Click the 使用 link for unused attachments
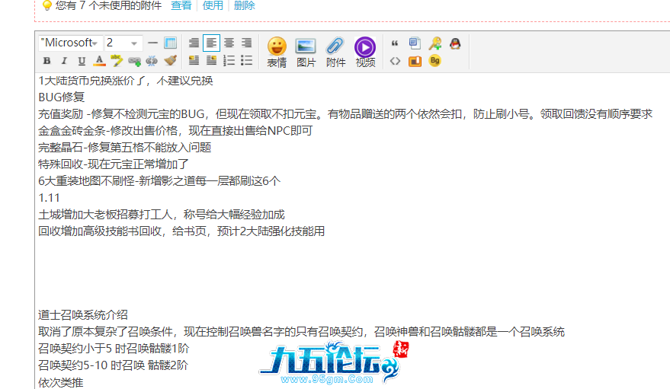Image resolution: width=670 pixels, height=389 pixels. tap(213, 5)
